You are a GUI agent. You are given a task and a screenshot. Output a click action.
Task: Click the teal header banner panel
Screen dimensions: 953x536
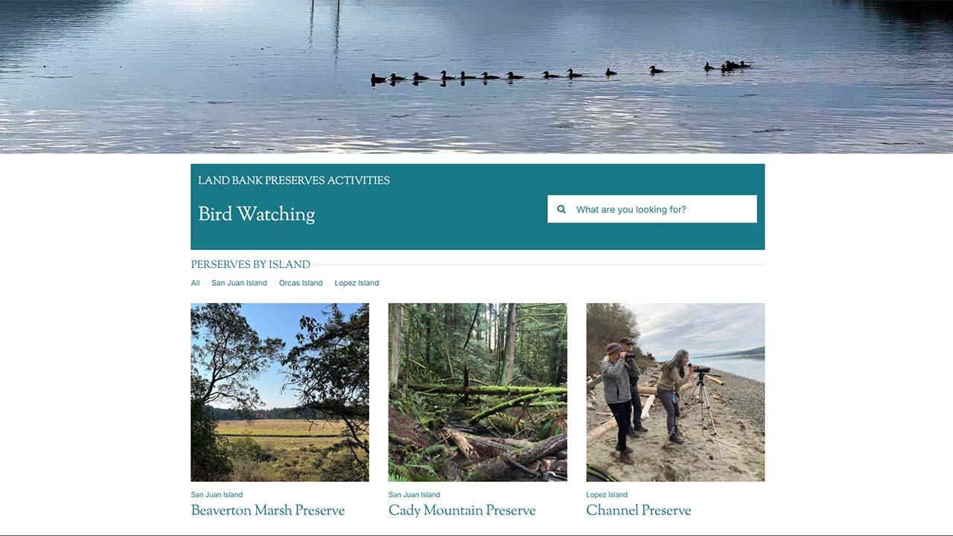(x=477, y=207)
